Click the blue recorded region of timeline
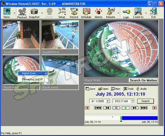Image resolution: width=165 pixels, height=136 pixels. (x=140, y=118)
